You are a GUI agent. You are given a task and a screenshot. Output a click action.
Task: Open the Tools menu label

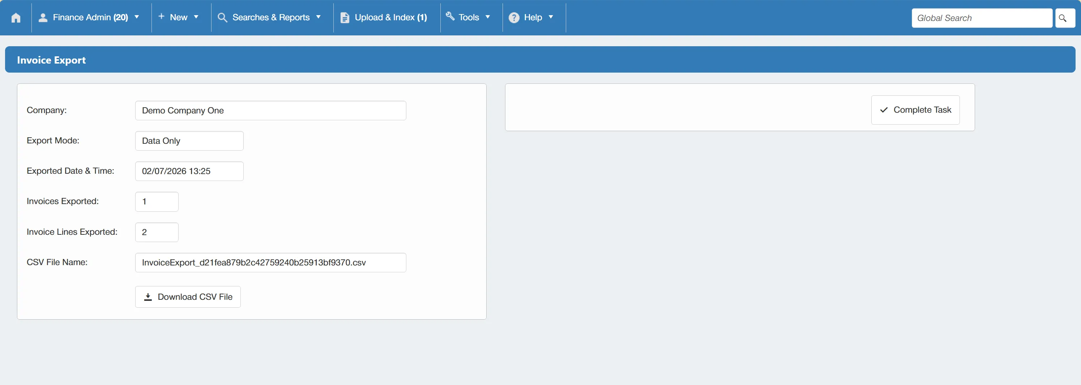click(x=469, y=18)
